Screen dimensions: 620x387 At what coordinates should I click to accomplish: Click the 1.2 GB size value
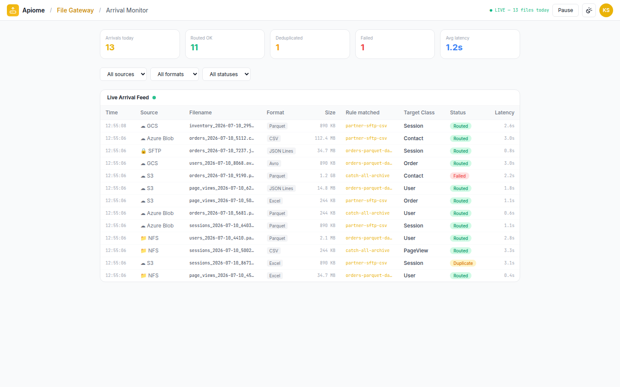click(328, 176)
